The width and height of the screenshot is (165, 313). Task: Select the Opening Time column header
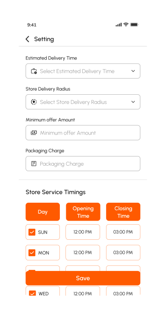pos(83,212)
